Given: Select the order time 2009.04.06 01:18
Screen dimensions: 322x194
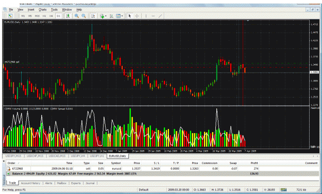Looking at the screenshot, I should pyautogui.click(x=62, y=169).
